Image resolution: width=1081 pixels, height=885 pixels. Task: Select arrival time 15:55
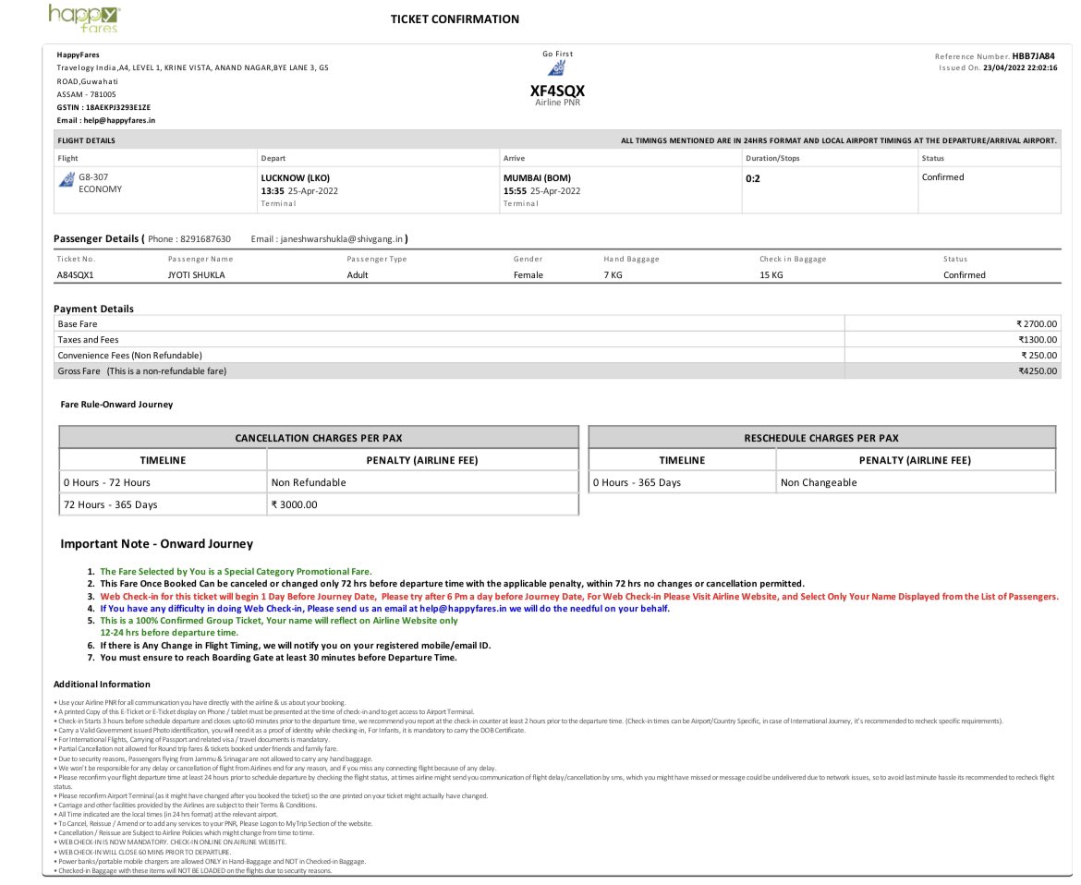[515, 191]
